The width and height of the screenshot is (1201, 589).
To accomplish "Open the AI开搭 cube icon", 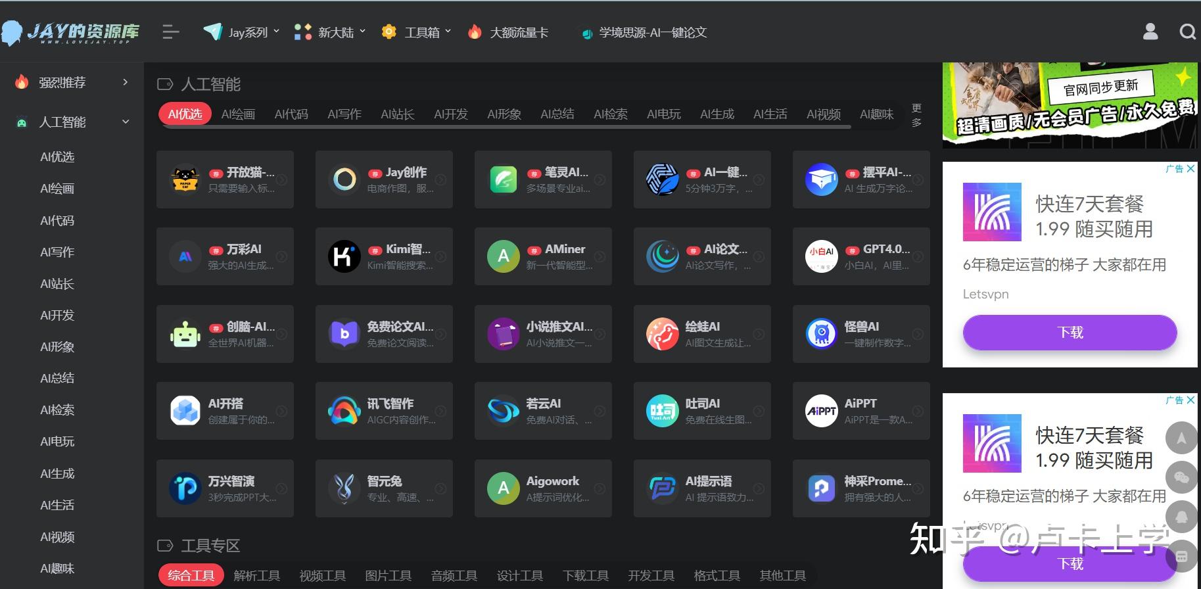I will pyautogui.click(x=185, y=411).
